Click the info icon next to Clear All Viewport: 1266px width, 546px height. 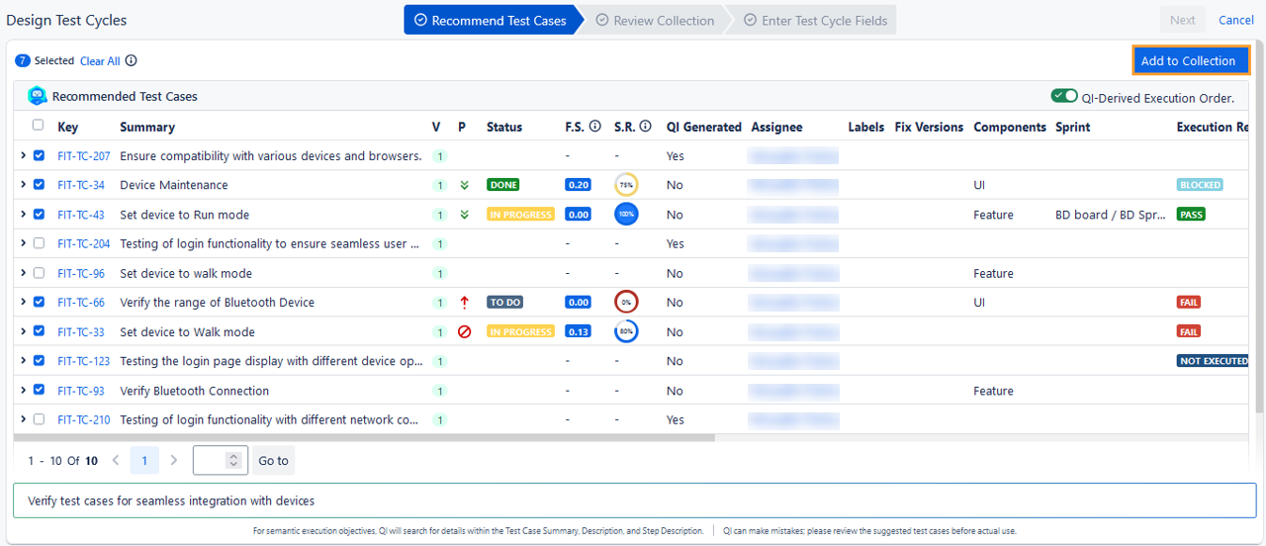pyautogui.click(x=132, y=61)
